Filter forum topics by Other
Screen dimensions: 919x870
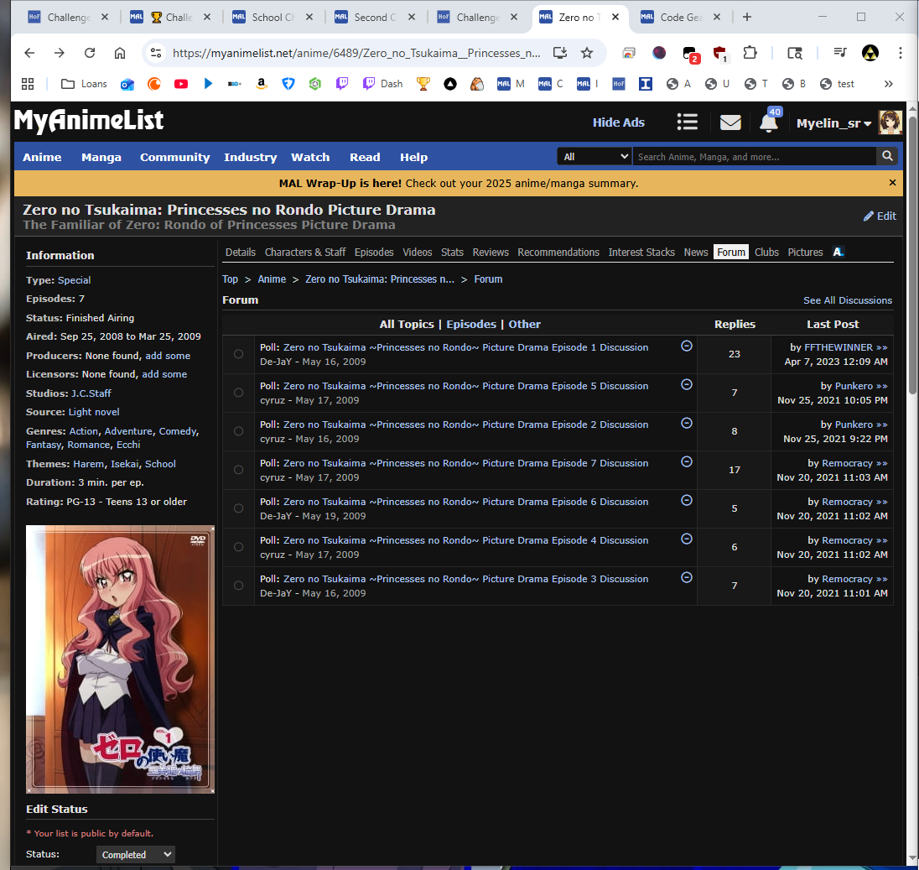pyautogui.click(x=524, y=324)
